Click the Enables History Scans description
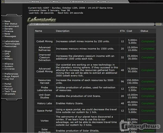The image size is (163, 133). tap(70, 103)
